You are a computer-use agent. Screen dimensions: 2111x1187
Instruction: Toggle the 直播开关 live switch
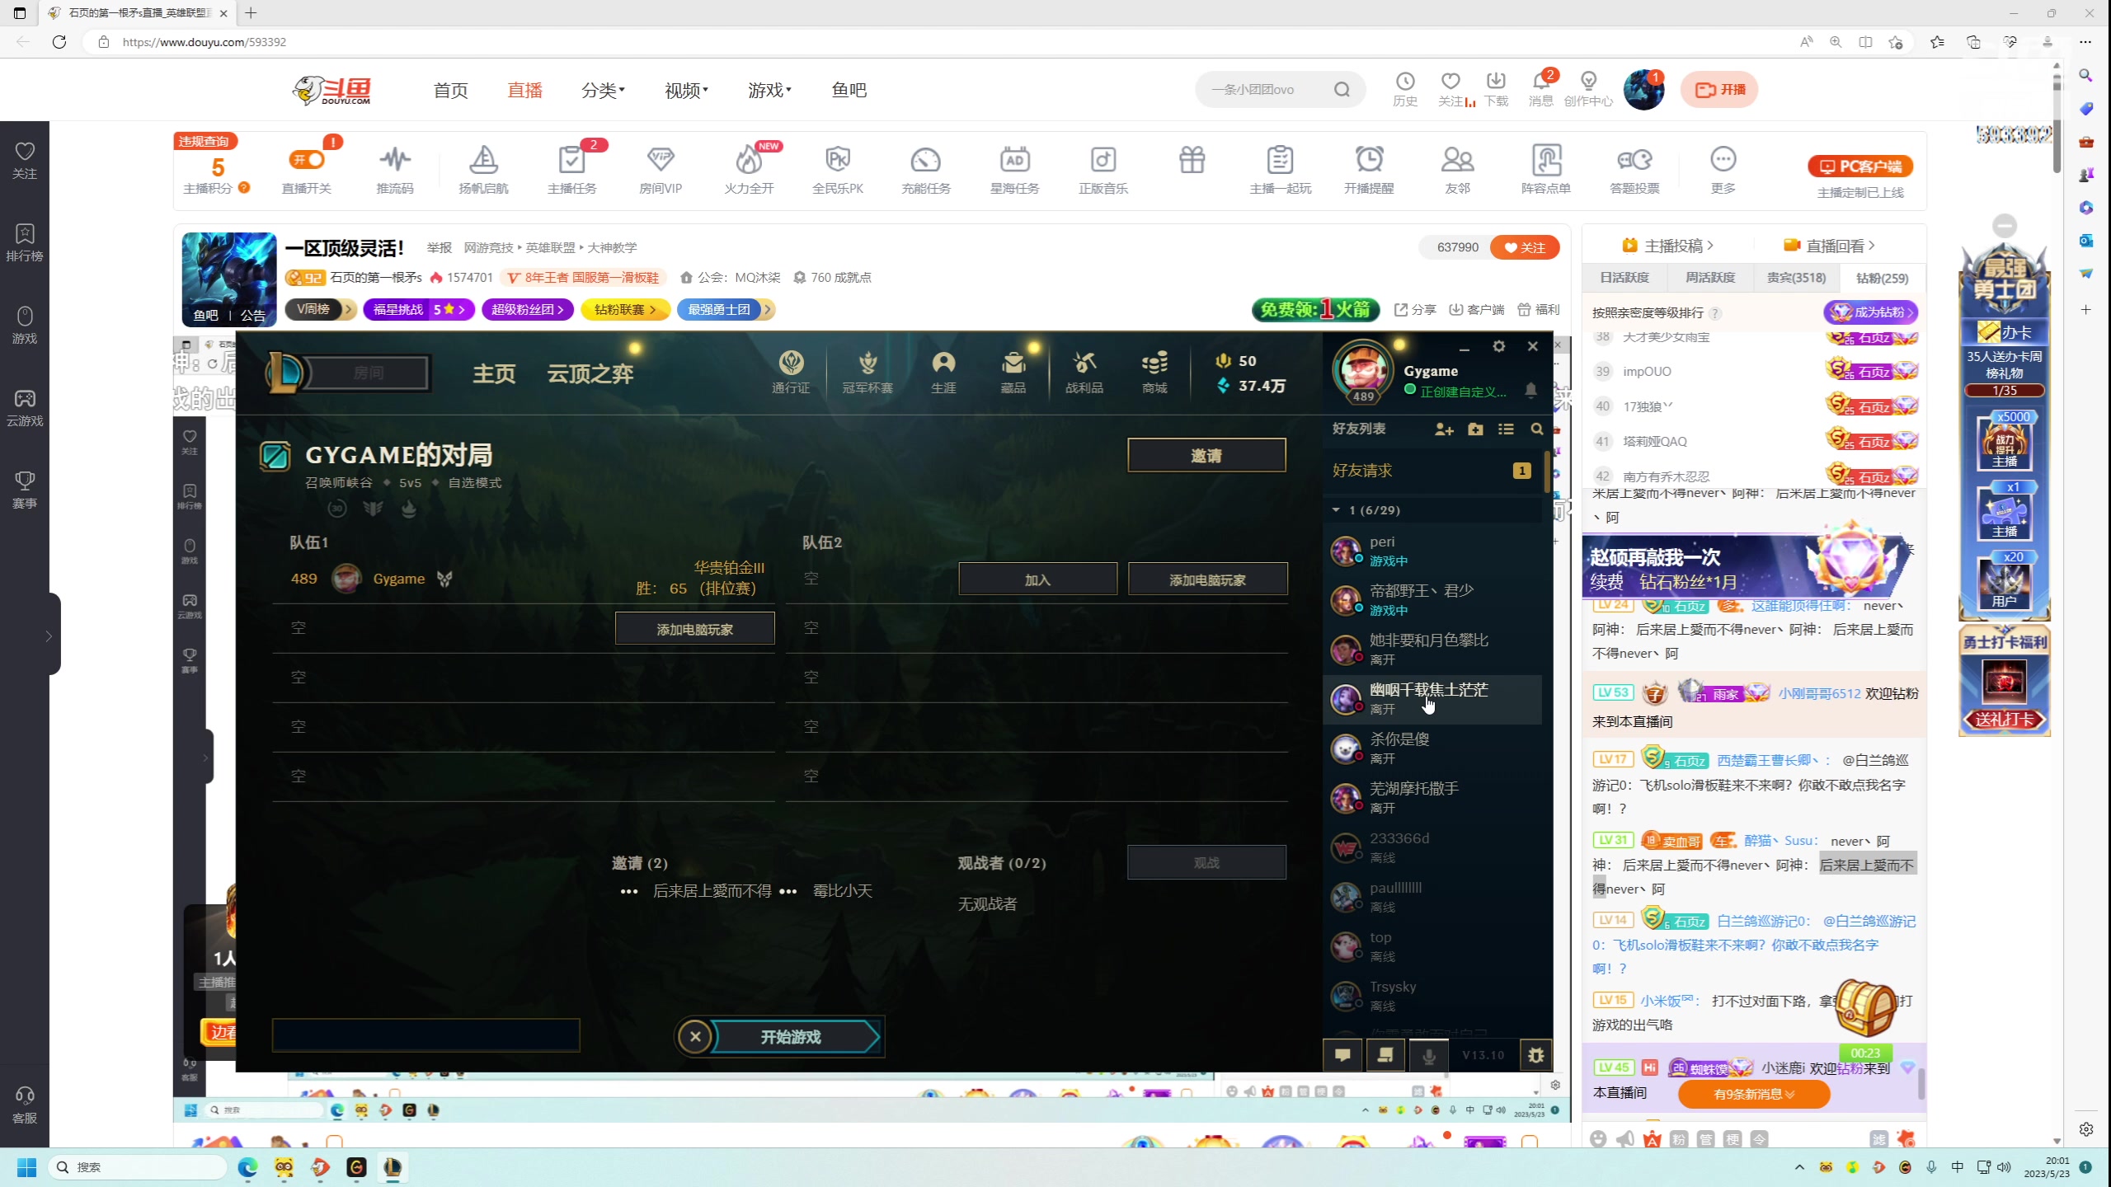point(307,160)
